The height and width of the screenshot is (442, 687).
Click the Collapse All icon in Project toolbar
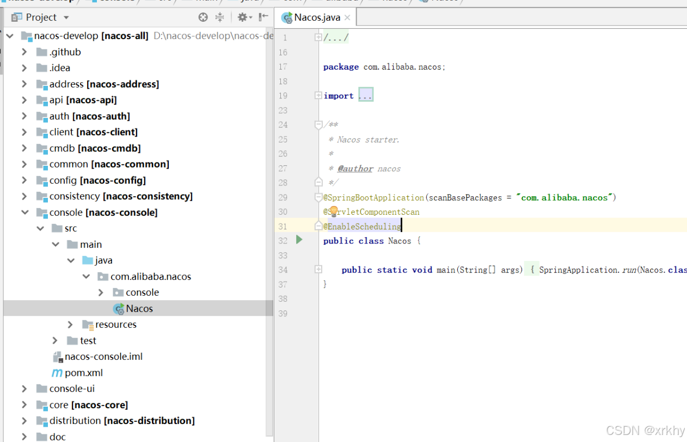(219, 17)
